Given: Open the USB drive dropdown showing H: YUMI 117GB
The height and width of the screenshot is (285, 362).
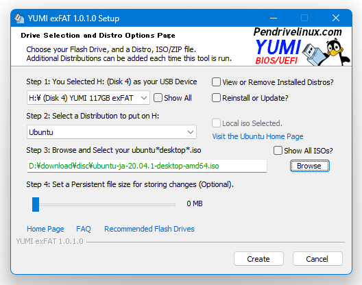Looking at the screenshot, I should 88,98.
